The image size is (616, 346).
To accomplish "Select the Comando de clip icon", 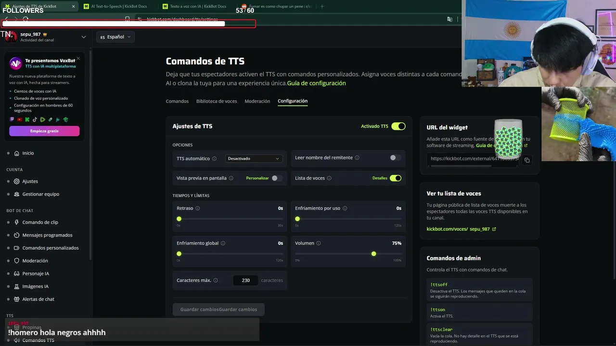I will 16,222.
